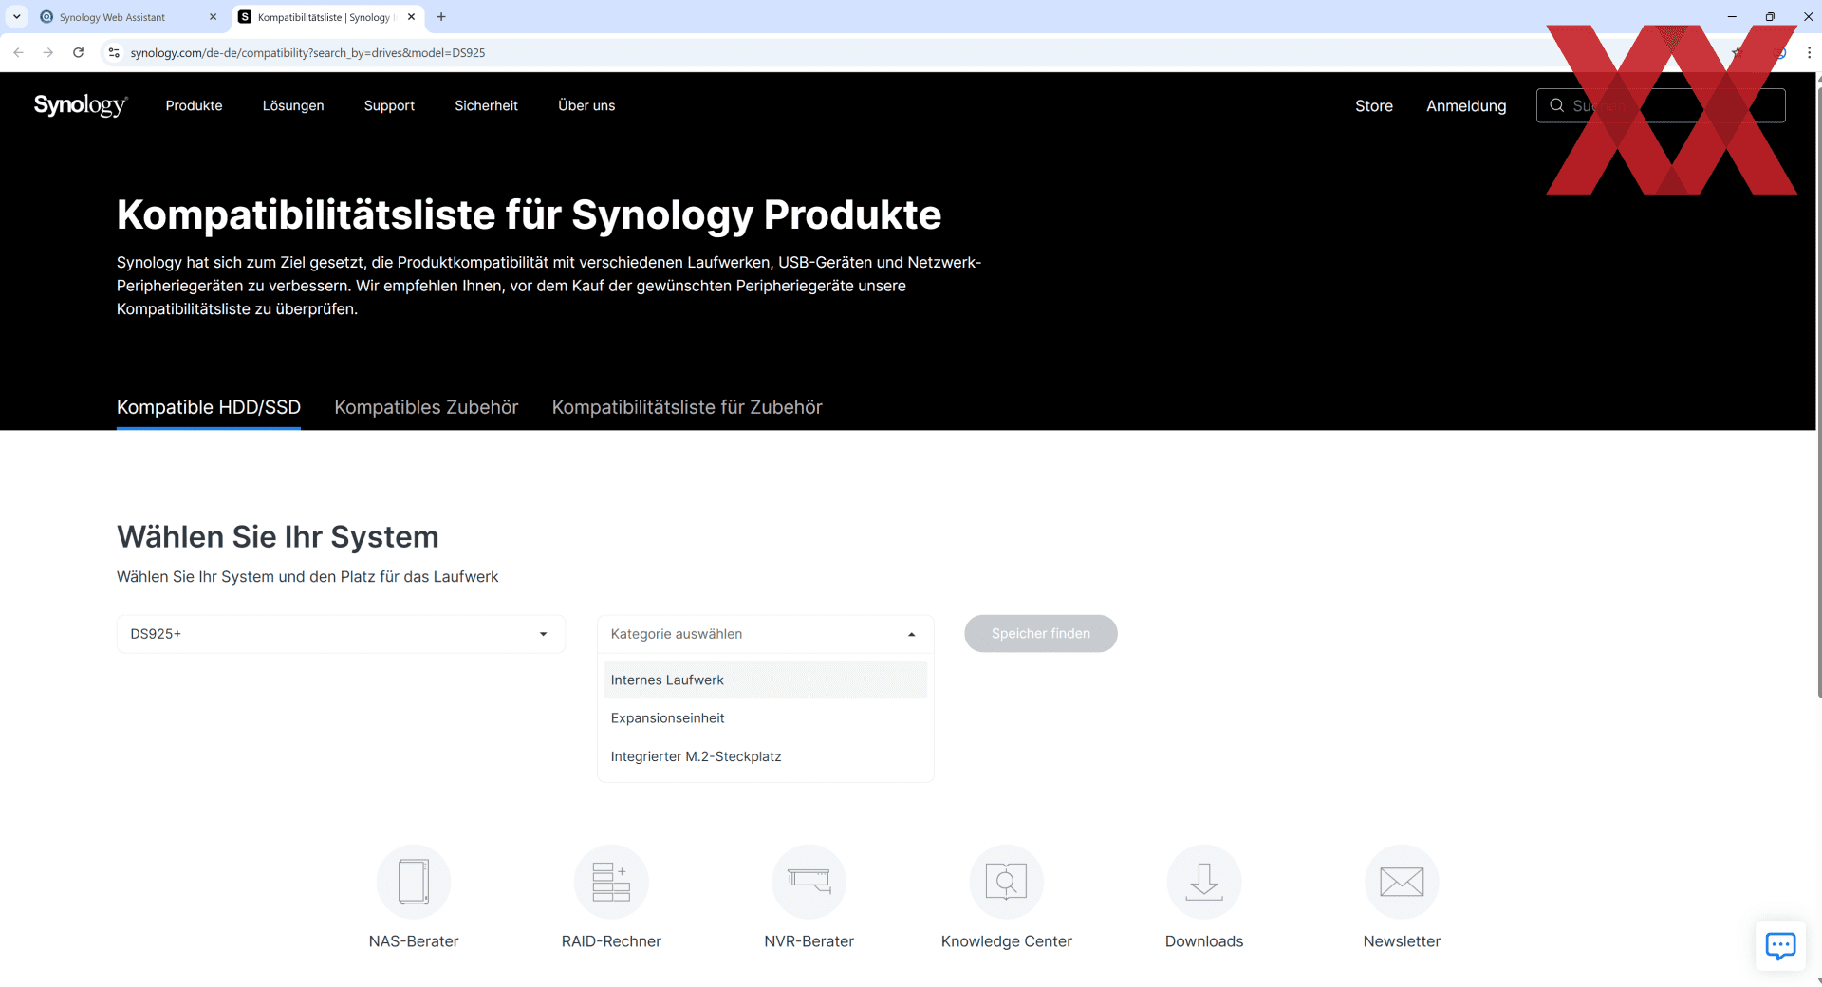Screen dimensions: 1822x987
Task: Go to the Store link
Action: pyautogui.click(x=1373, y=105)
